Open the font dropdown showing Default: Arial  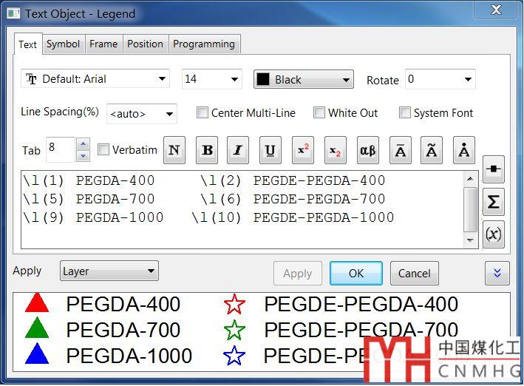tap(95, 79)
